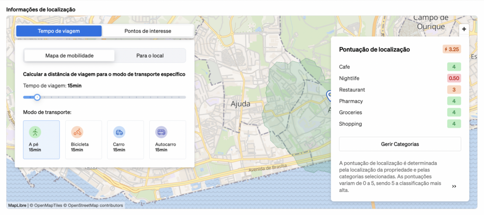Click the Nightlife 0.50 score badge
Screen dimensions: 484x215
[454, 78]
